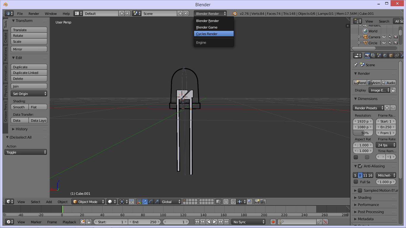Switch to the Create tab
Viewport: 406px width, 228px height.
6,37
